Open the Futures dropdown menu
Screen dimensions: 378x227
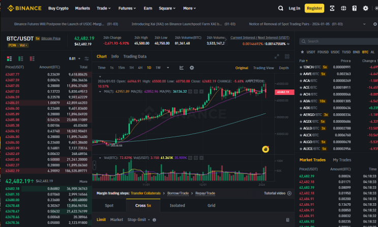coord(127,8)
